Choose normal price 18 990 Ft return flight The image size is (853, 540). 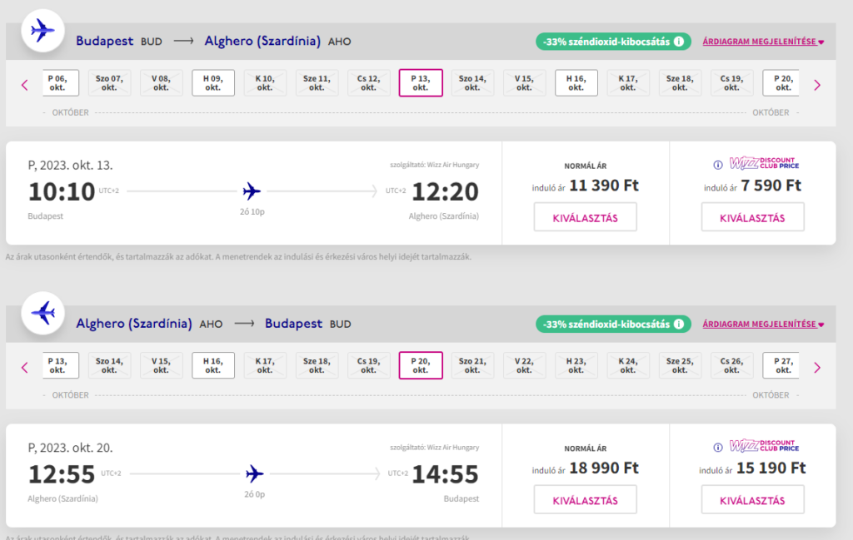[x=585, y=500]
